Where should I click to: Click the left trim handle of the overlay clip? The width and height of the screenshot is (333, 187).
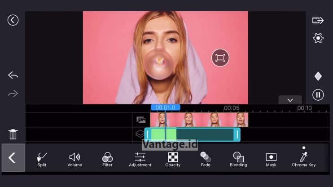click(148, 135)
